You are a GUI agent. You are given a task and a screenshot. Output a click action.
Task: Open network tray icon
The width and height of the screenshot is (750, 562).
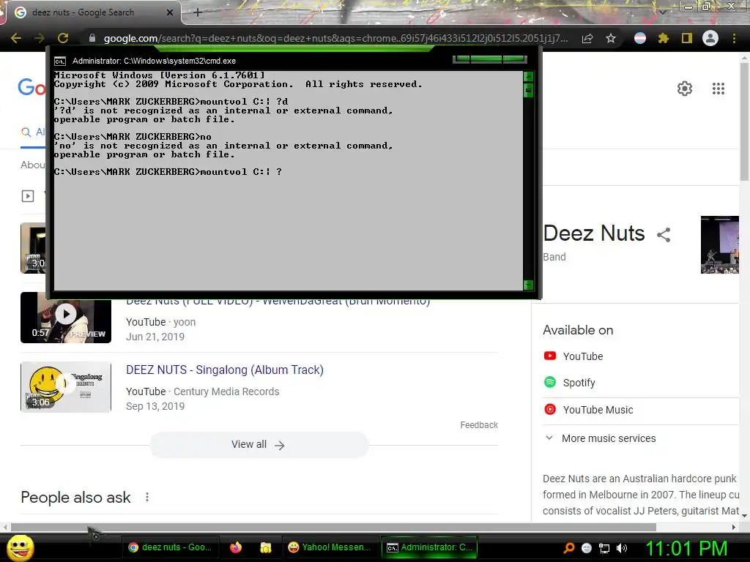(x=604, y=548)
